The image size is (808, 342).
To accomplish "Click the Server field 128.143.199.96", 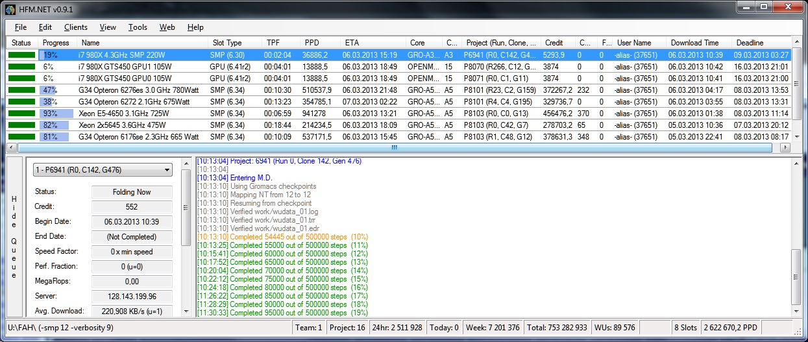I will pos(132,297).
